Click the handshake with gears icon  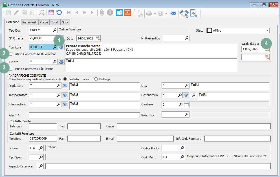pos(184,13)
